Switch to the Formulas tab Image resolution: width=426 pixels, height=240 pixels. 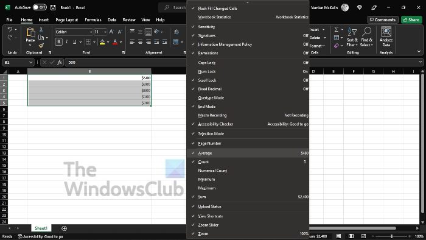coord(93,19)
